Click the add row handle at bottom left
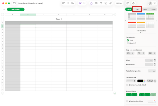The width and height of the screenshot is (158, 106). tap(3, 93)
